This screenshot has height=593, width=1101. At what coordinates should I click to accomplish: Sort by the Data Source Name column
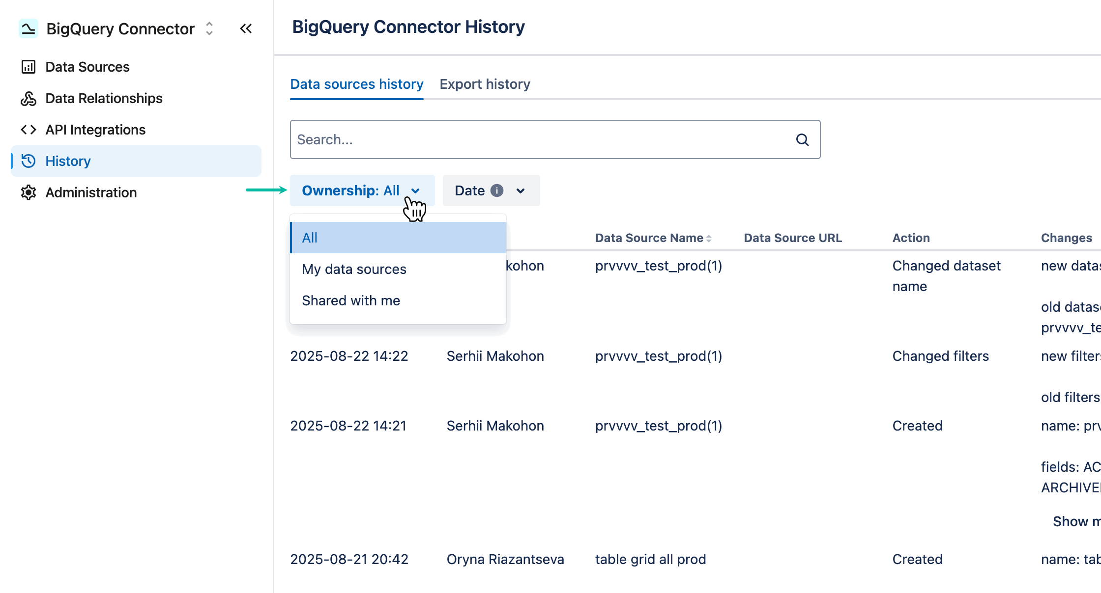tap(709, 238)
